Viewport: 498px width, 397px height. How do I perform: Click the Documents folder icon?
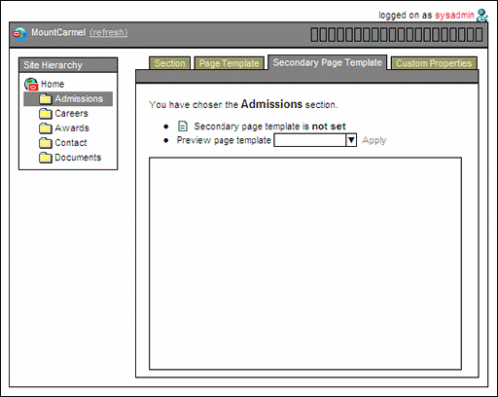(x=46, y=158)
